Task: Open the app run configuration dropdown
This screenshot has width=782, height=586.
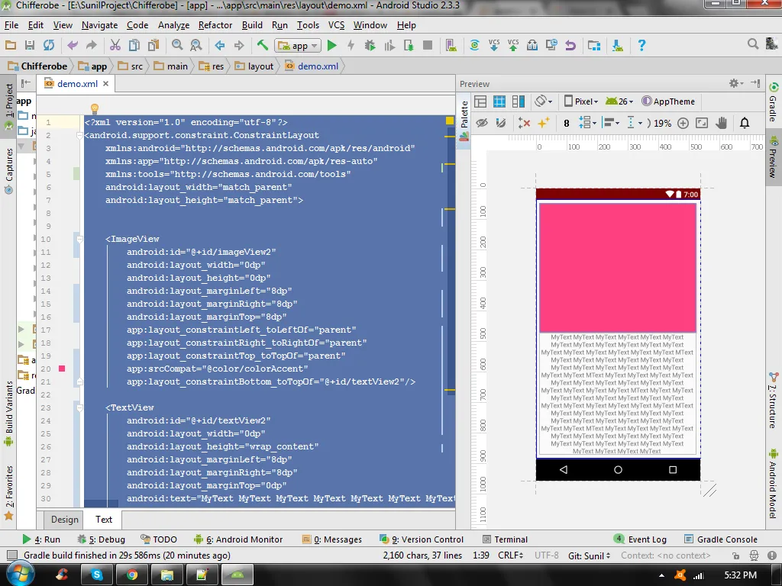Action: pyautogui.click(x=299, y=46)
